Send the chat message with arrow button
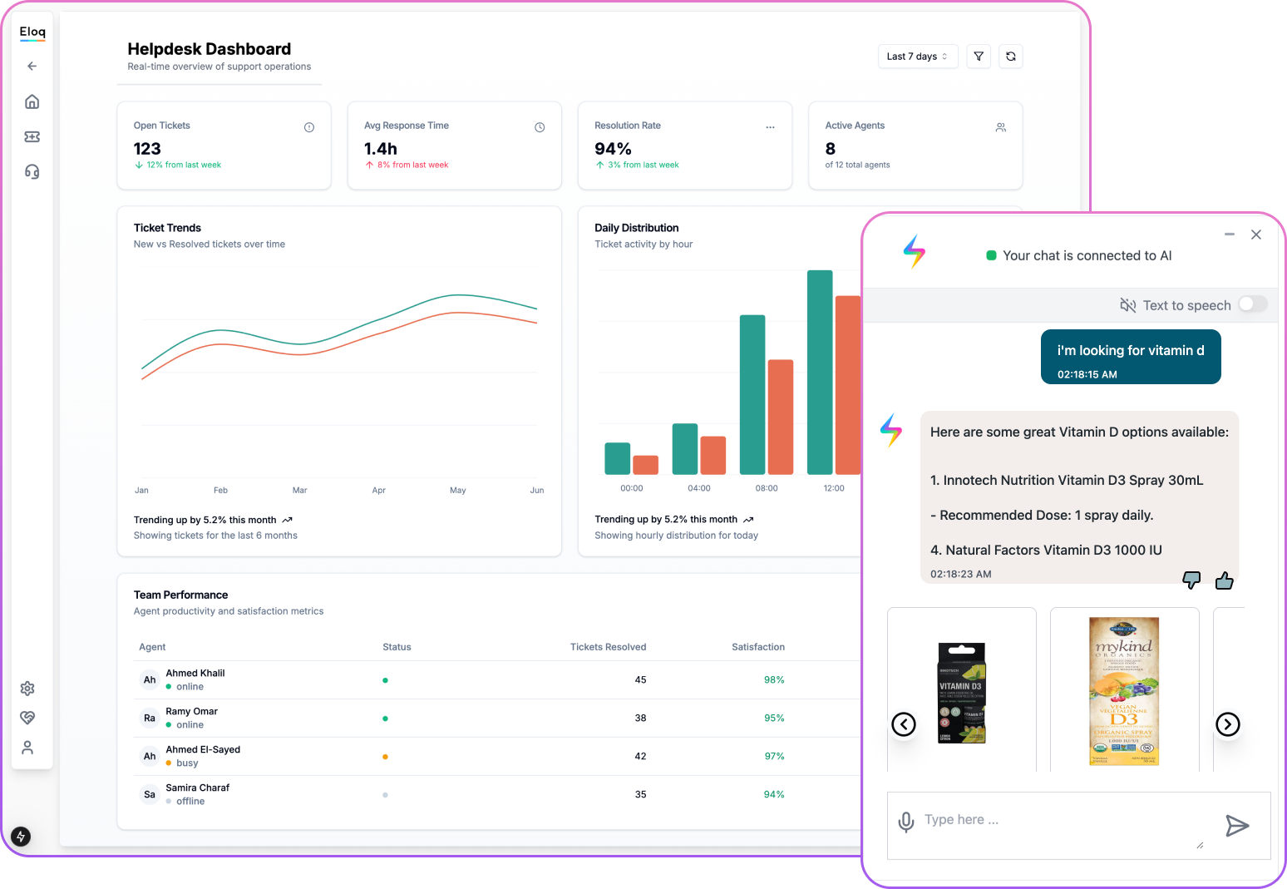The width and height of the screenshot is (1287, 889). (x=1237, y=825)
